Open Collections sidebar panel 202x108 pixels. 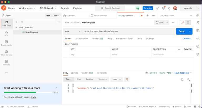[x=6, y=24]
